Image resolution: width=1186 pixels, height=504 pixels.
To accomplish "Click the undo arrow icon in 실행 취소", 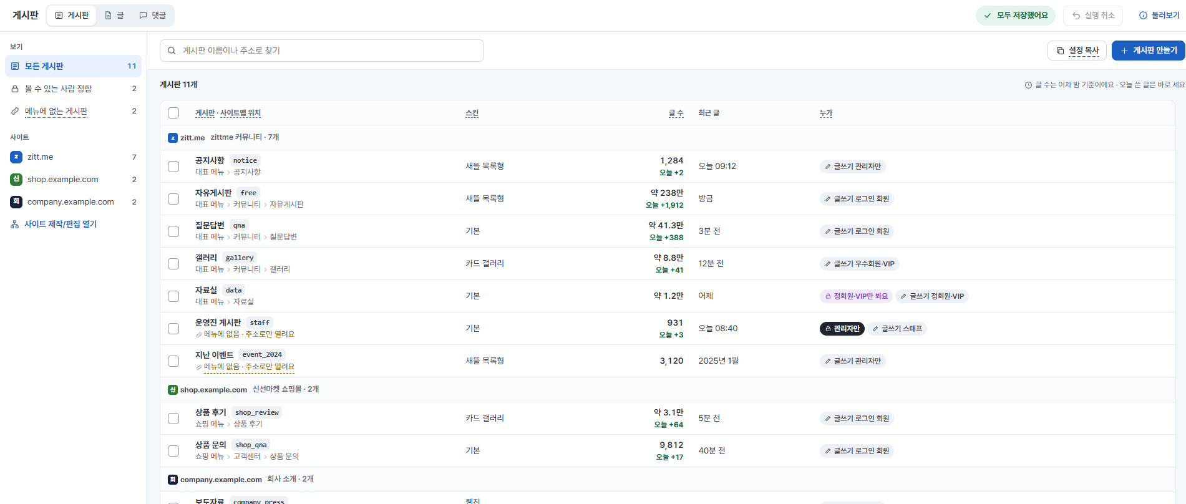I will tap(1076, 16).
